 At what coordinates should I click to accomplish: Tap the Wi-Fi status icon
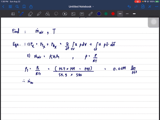point(145,2)
